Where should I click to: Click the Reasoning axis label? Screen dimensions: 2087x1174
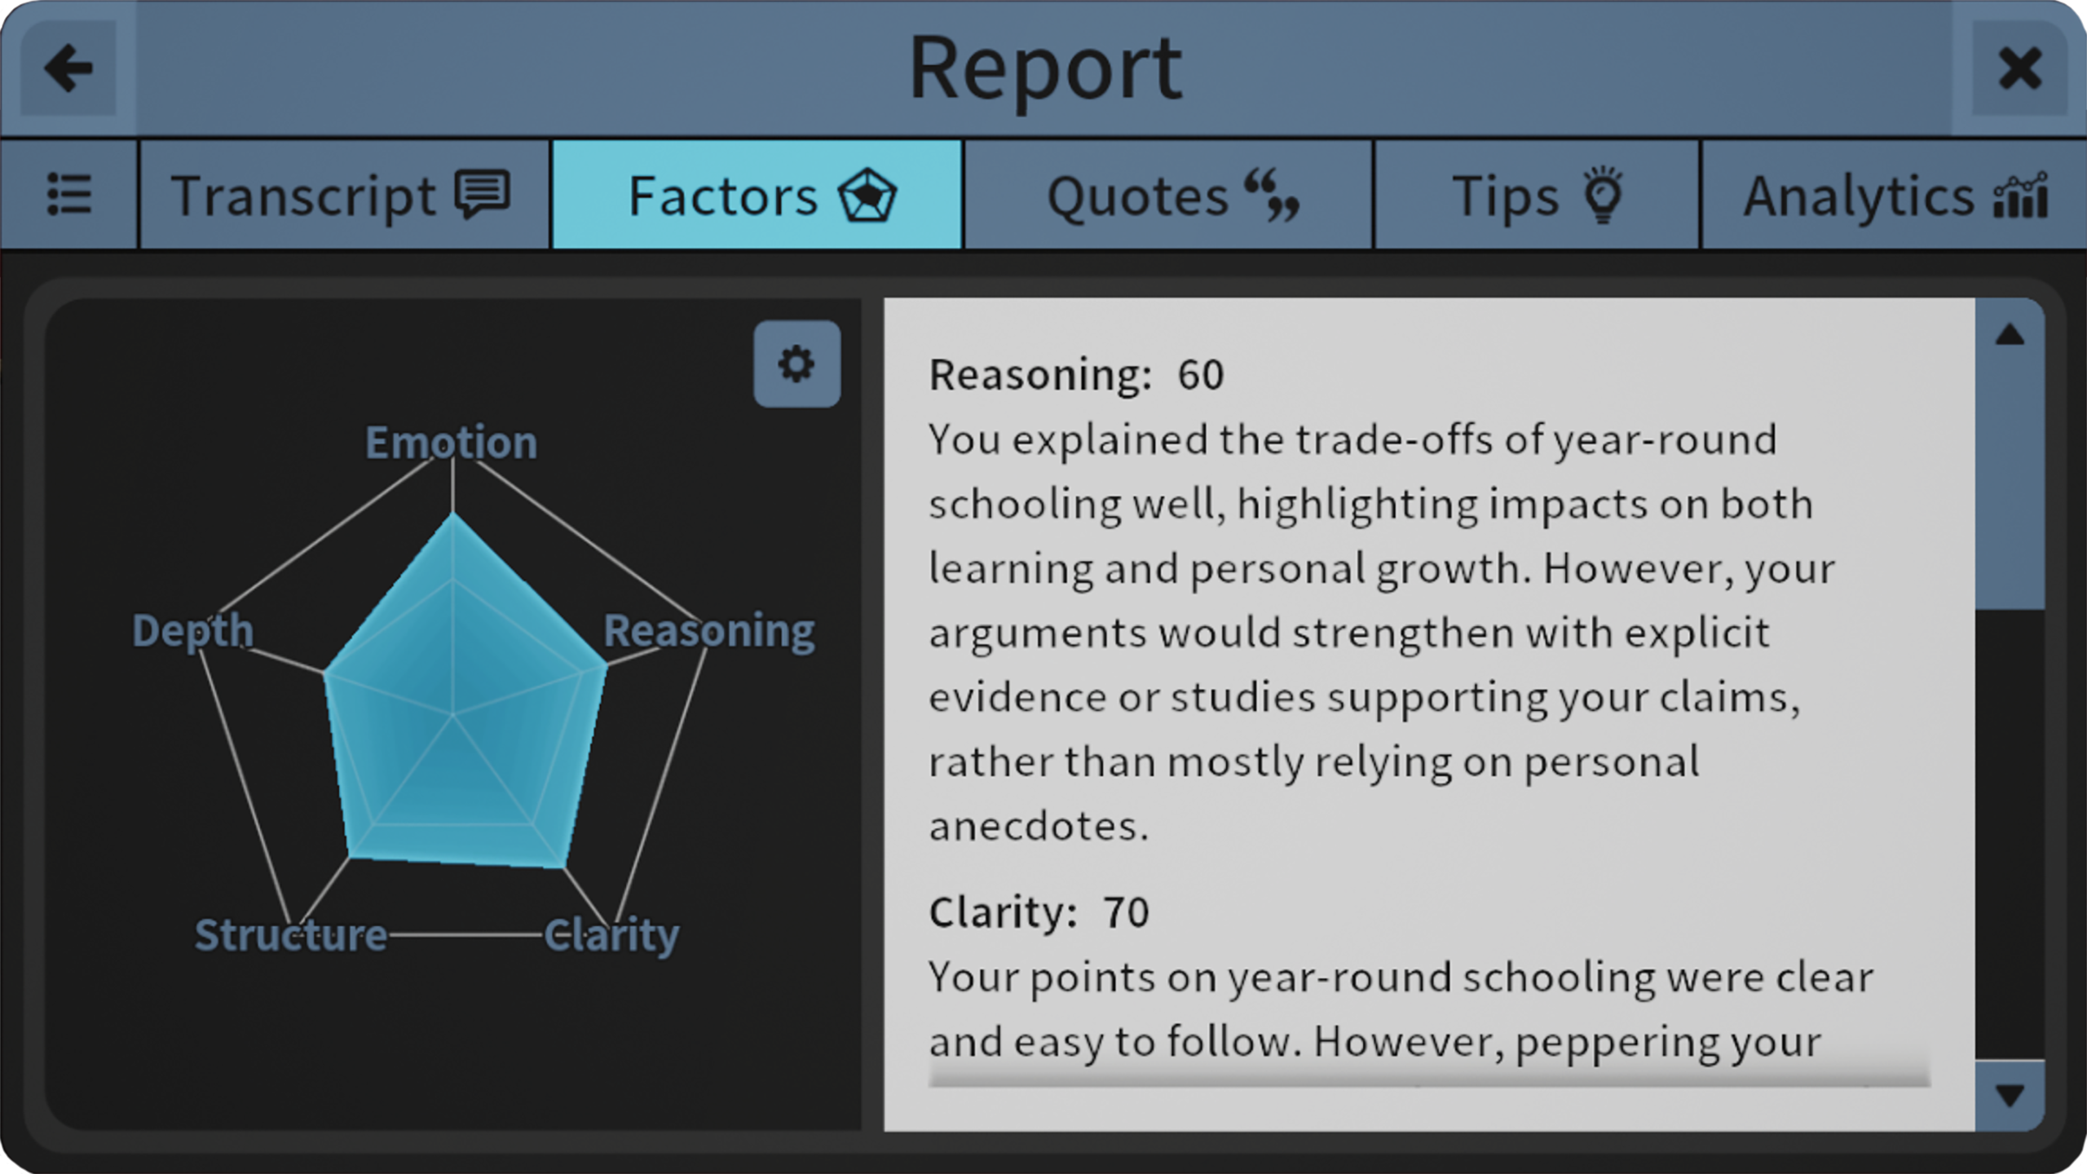[708, 630]
